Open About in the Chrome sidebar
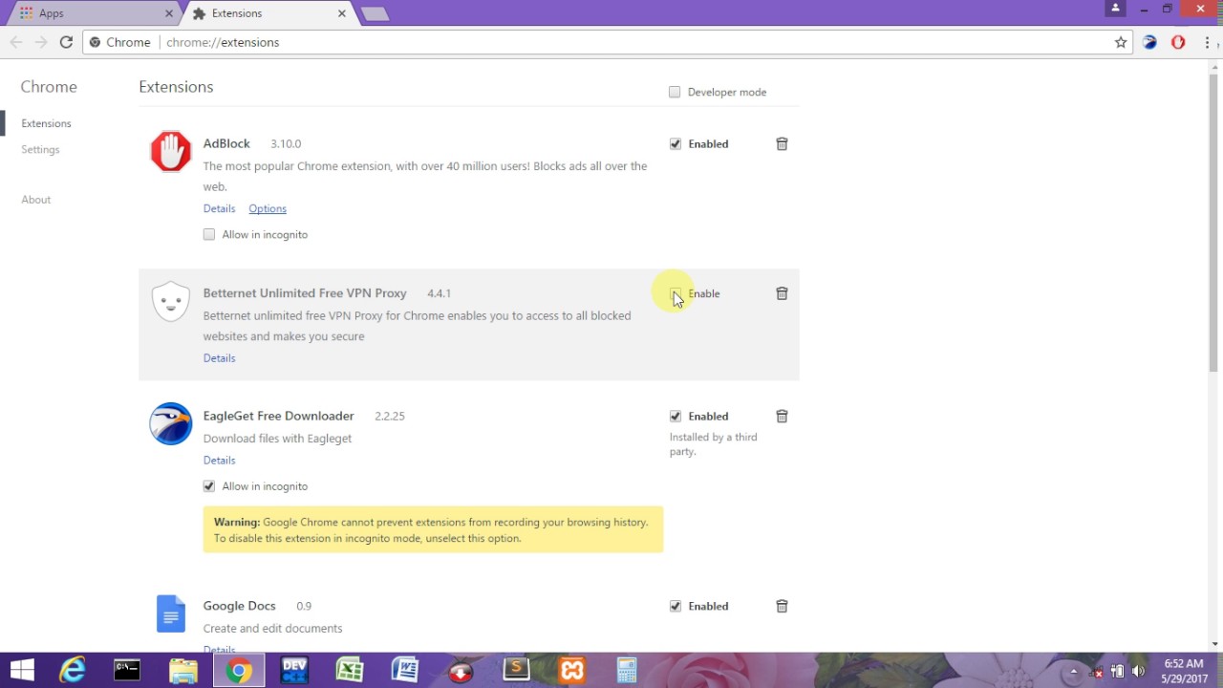Viewport: 1223px width, 688px height. point(36,200)
